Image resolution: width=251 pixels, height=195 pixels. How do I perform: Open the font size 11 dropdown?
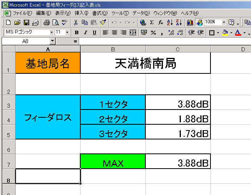pyautogui.click(x=67, y=32)
